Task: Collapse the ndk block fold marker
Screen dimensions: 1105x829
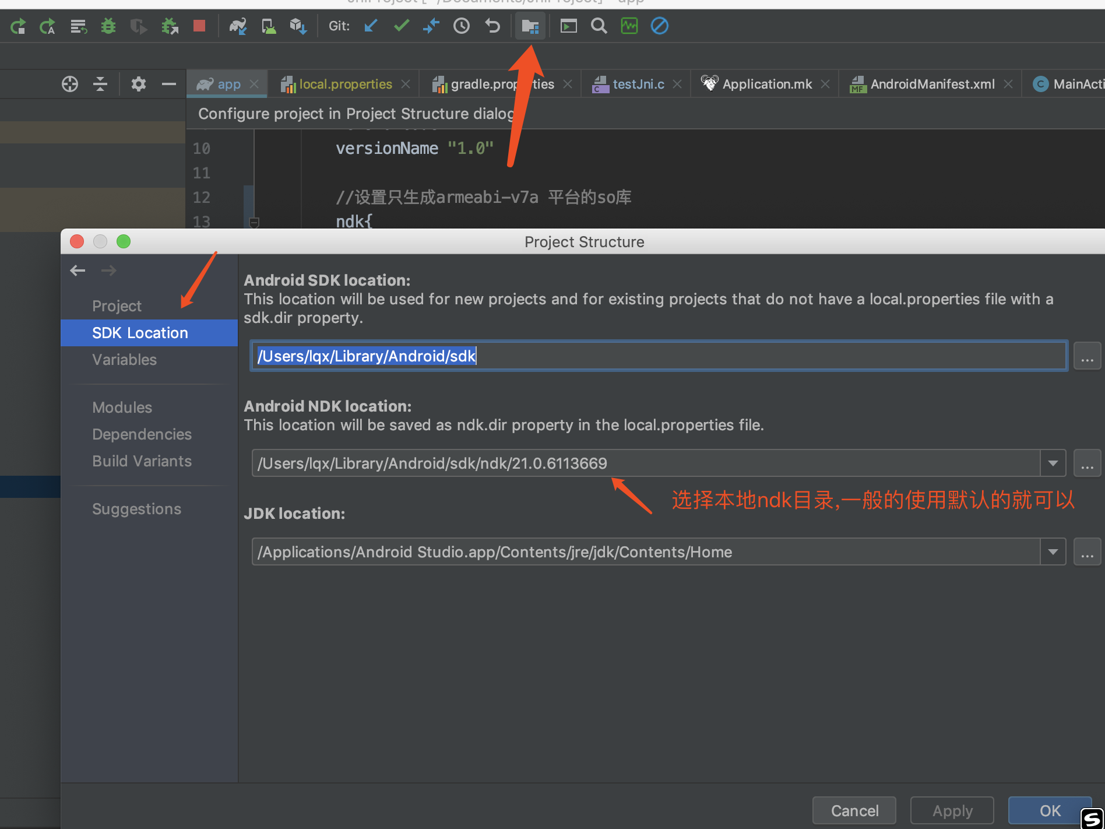Action: coord(254,222)
